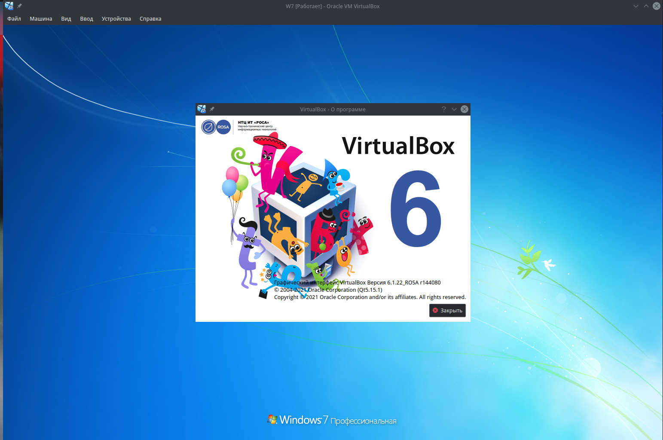Open the Файл menu

tap(14, 19)
